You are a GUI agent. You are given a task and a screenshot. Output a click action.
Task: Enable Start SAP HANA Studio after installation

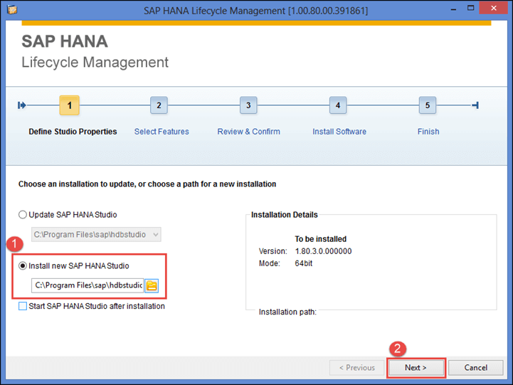[23, 306]
